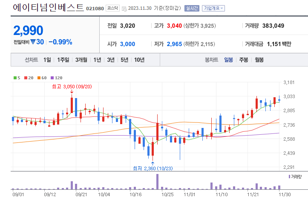This screenshot has width=308, height=200.
Task: Click the 09/01 x-axis date label
Action: click(18, 195)
